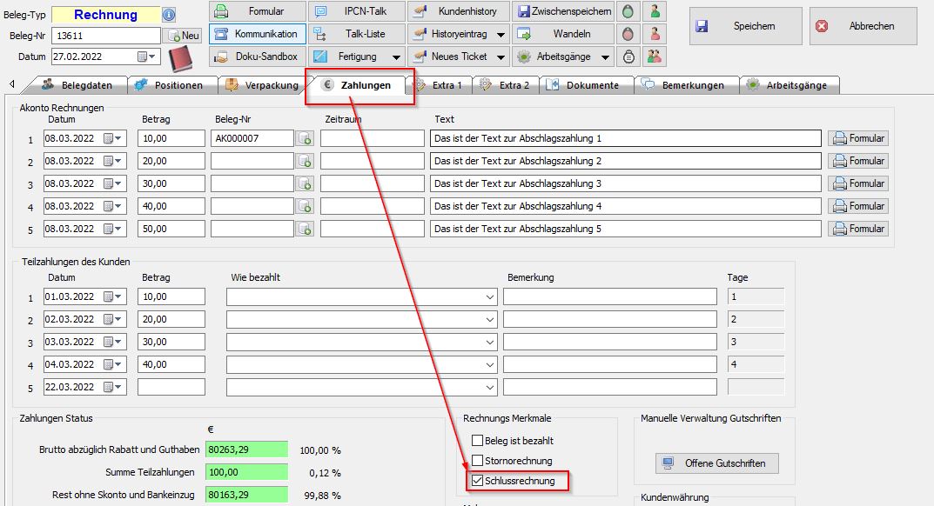Click Beleg-Nr create icon in Akonto row 2
This screenshot has width=934, height=506.
(x=305, y=162)
